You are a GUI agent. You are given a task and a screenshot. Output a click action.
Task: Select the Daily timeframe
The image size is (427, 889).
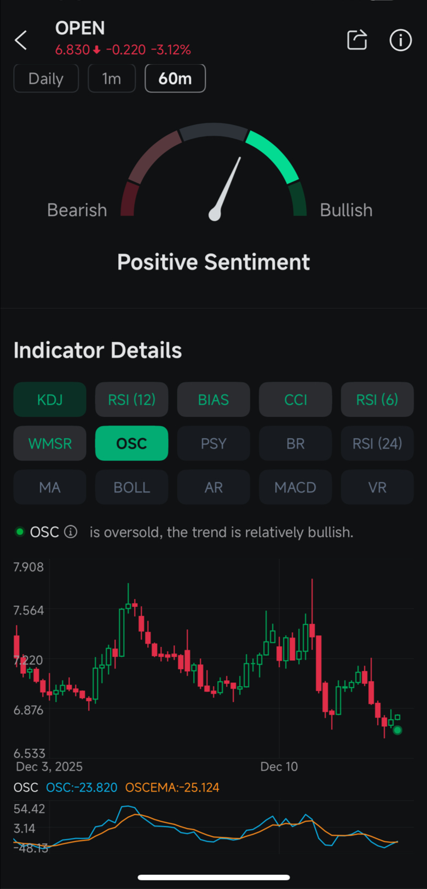pyautogui.click(x=46, y=78)
